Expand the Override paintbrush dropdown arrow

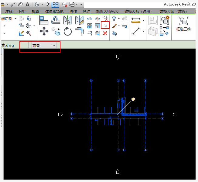pyautogui.click(x=119, y=26)
